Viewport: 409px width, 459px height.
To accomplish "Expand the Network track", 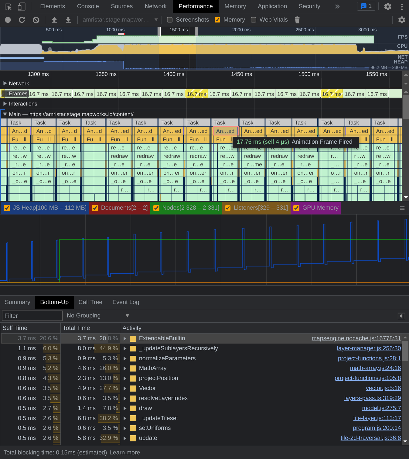I will [x=5, y=83].
